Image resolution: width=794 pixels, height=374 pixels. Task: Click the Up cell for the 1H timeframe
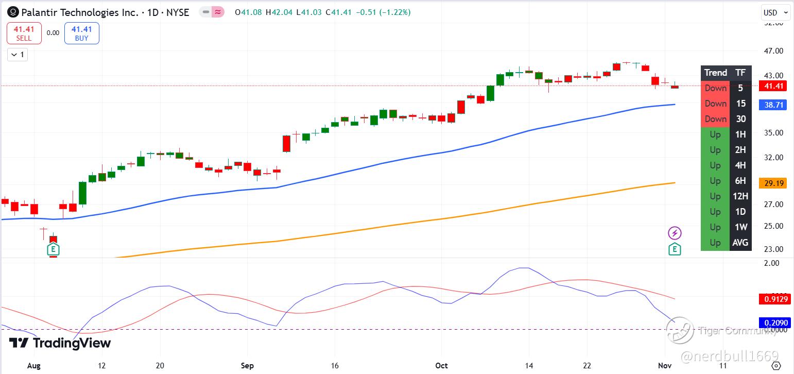(715, 134)
